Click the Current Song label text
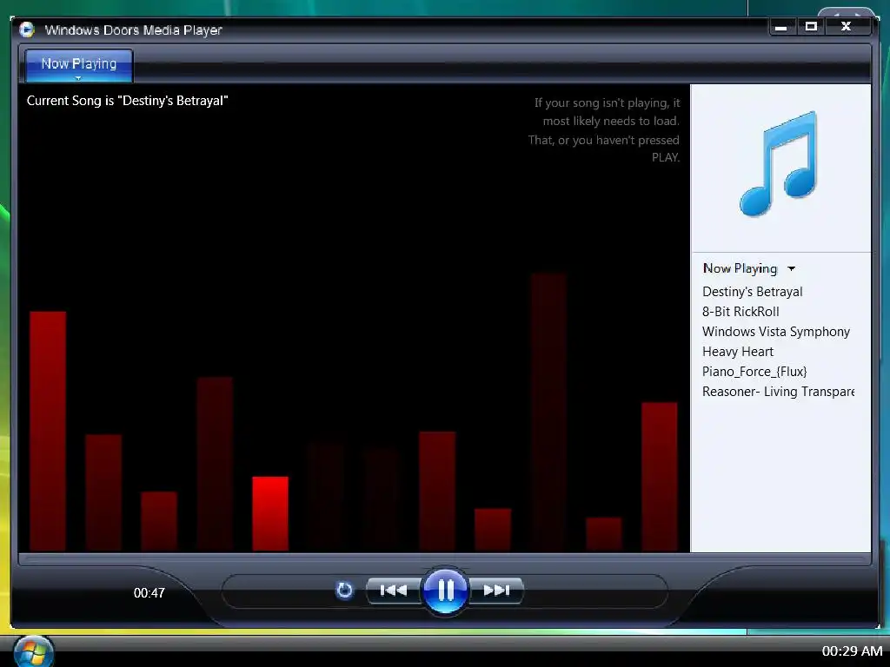The width and height of the screenshot is (890, 667). 127,101
